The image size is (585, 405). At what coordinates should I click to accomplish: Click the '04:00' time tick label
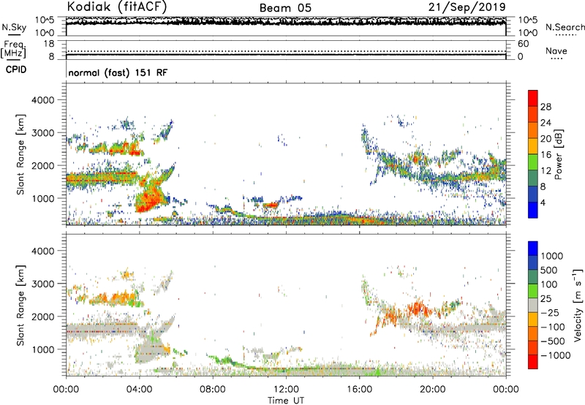(x=140, y=390)
